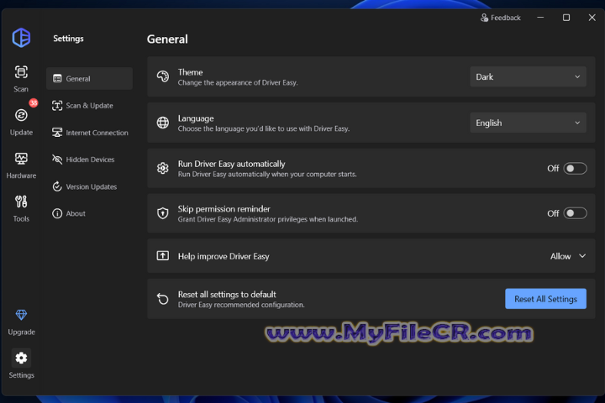
Task: Click 'Driver Easy recommended configuration.' text
Action: (x=241, y=305)
